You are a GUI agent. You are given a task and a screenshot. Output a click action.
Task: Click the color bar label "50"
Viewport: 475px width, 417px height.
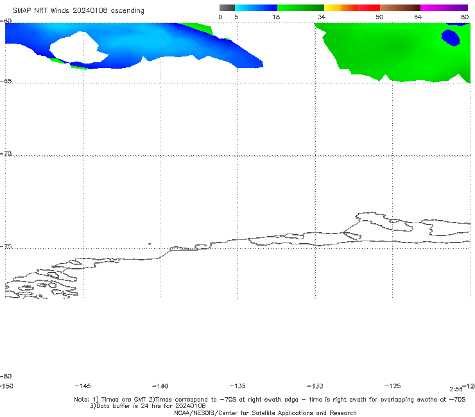[379, 17]
